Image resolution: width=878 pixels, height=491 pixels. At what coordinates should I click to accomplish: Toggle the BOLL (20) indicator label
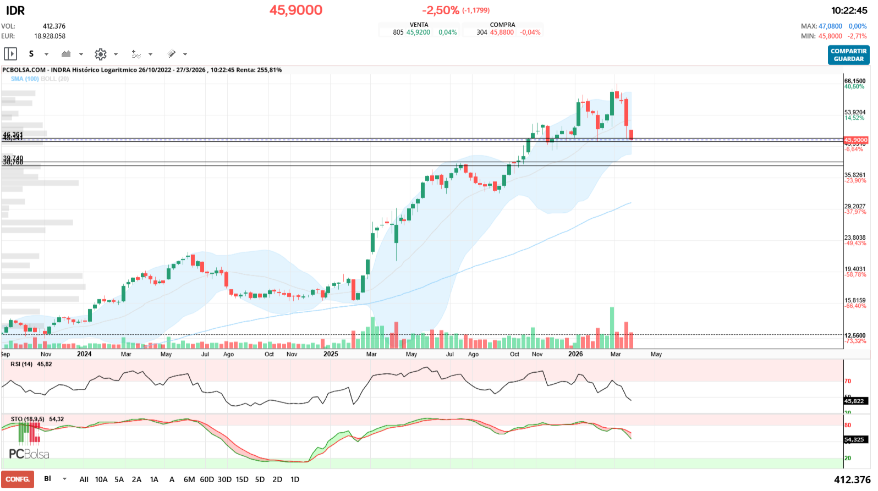tap(55, 79)
